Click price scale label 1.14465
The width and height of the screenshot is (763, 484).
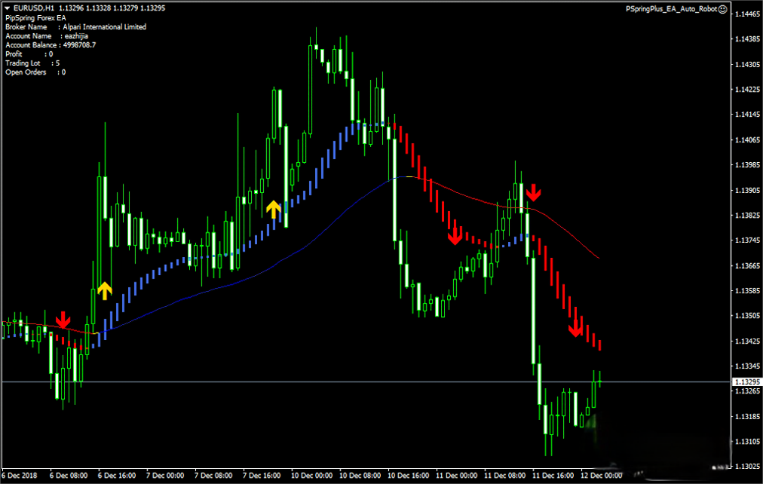[x=747, y=14]
